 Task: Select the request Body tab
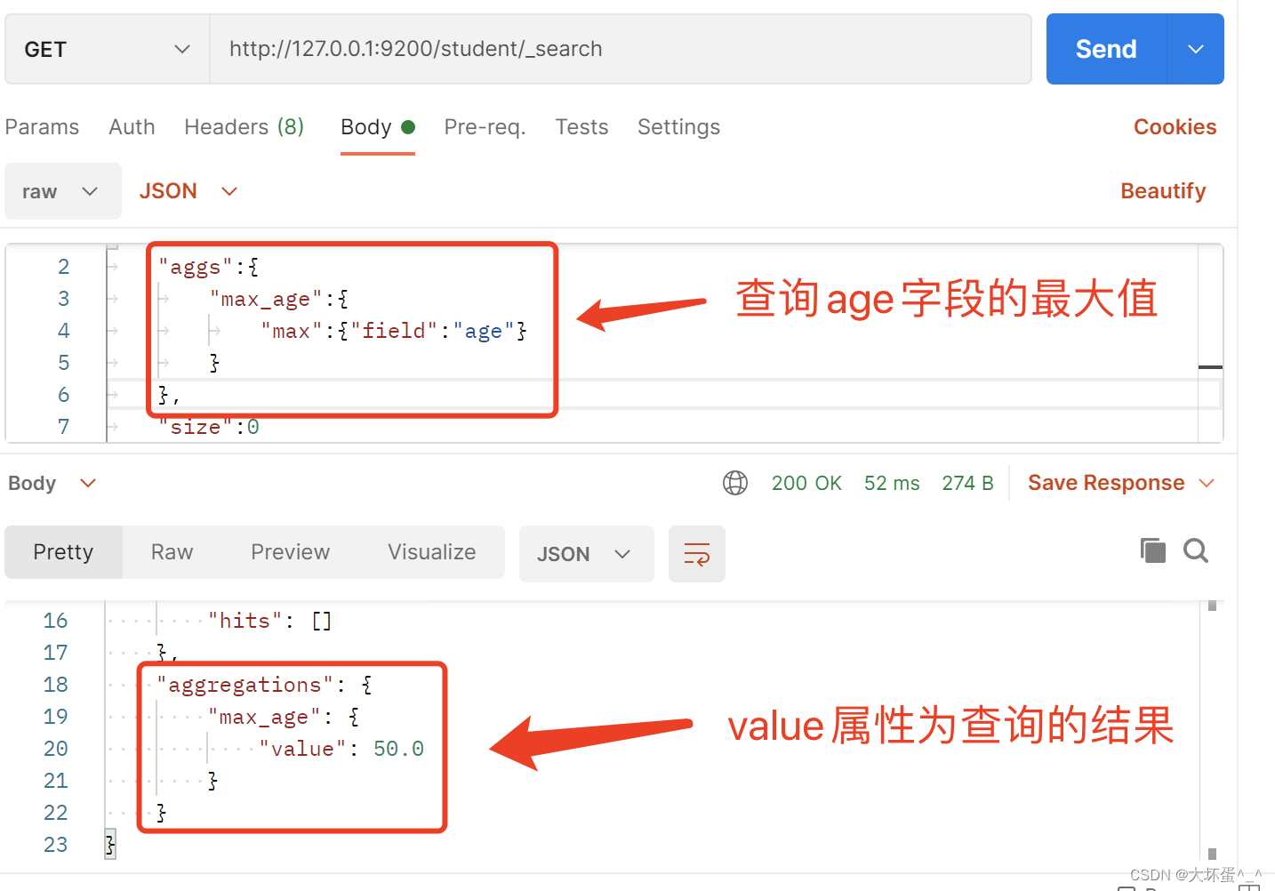click(x=378, y=127)
